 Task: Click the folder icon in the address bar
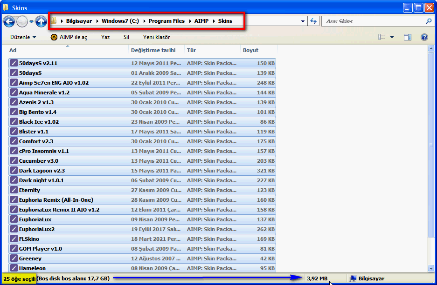(x=54, y=20)
